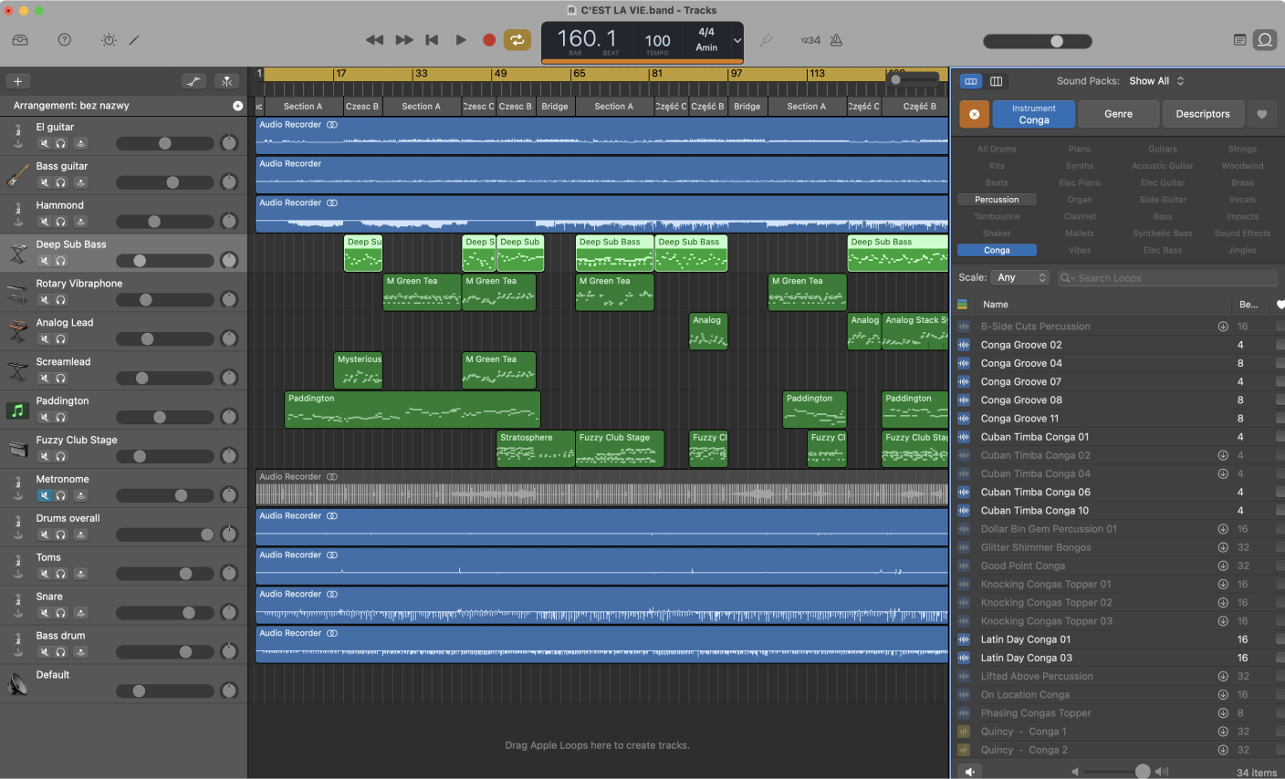The width and height of the screenshot is (1285, 779).
Task: Select the Paddington track music note icon
Action: click(x=17, y=410)
